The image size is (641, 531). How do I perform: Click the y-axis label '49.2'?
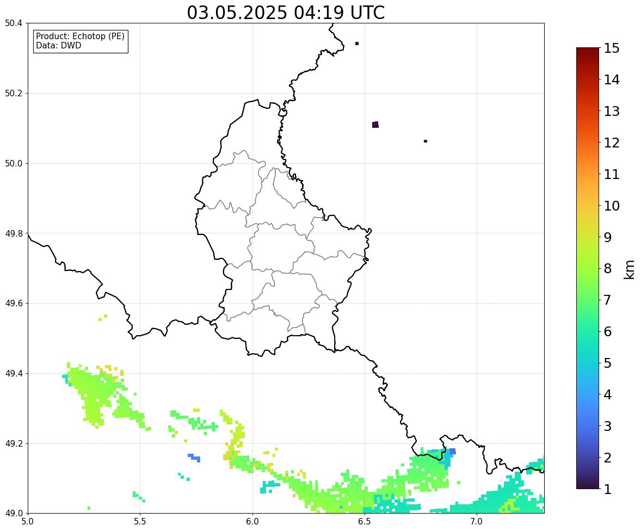[13, 443]
